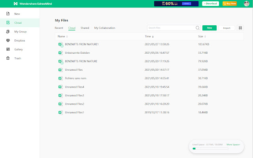Sort files by Time column
253x158 pixels.
click(x=149, y=36)
